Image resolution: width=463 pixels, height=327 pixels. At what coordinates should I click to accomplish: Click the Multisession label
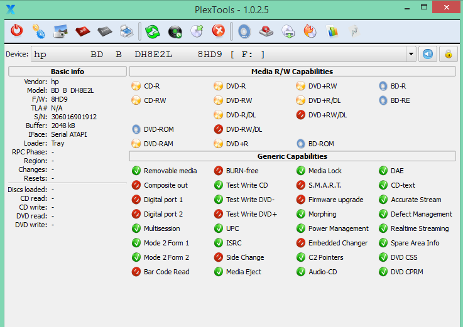pos(162,228)
